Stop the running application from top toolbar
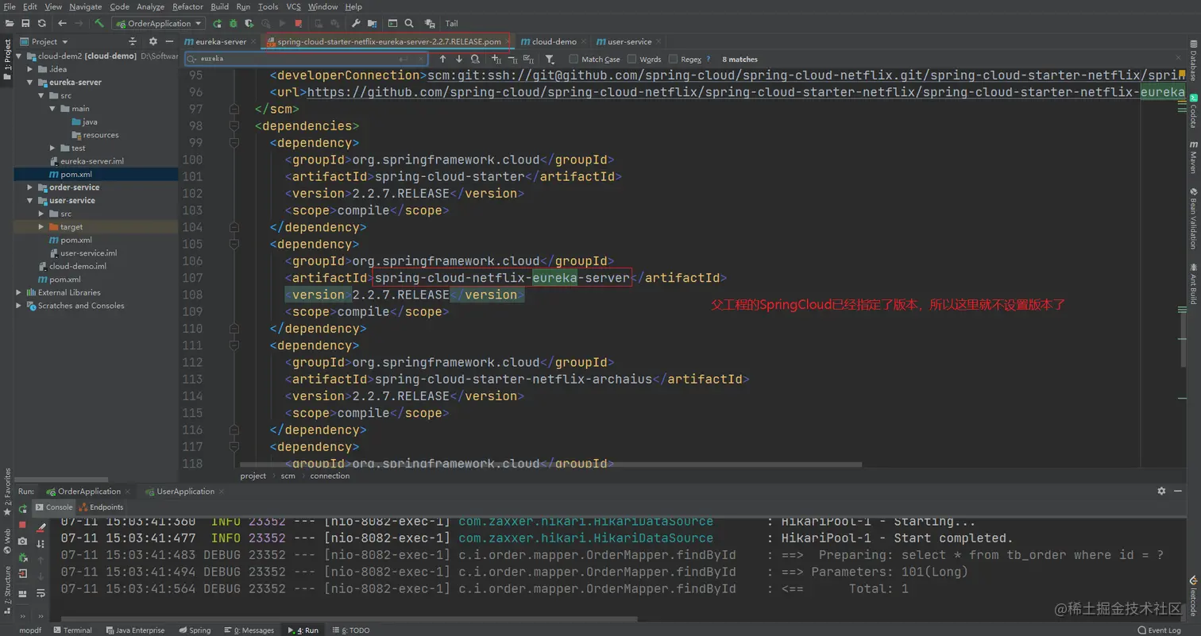Image resolution: width=1201 pixels, height=636 pixels. (x=298, y=24)
